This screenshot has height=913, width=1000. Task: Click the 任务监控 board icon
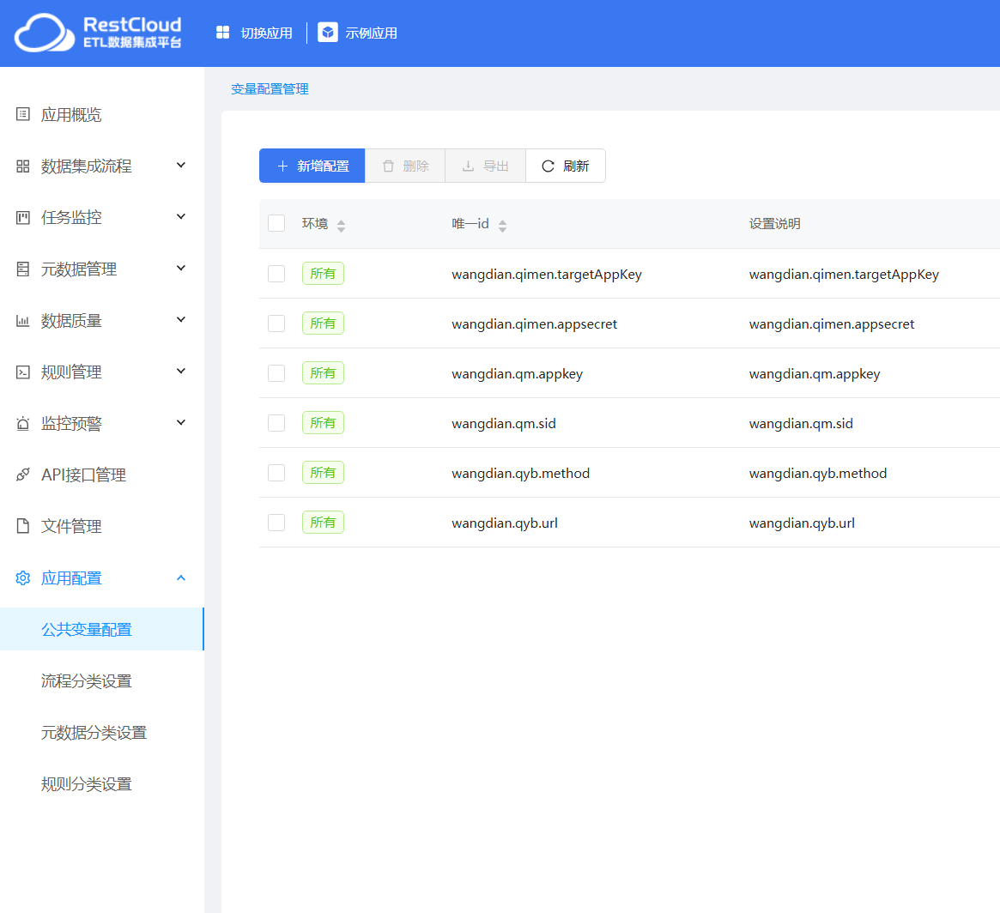tap(23, 217)
